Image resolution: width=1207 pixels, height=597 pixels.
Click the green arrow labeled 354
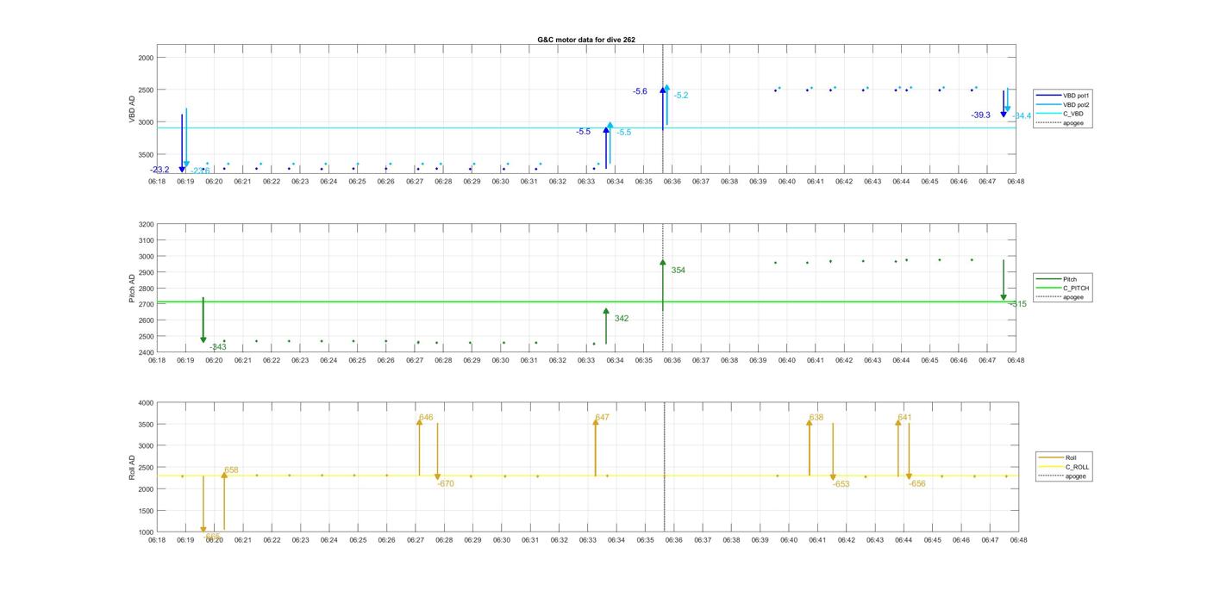point(663,285)
